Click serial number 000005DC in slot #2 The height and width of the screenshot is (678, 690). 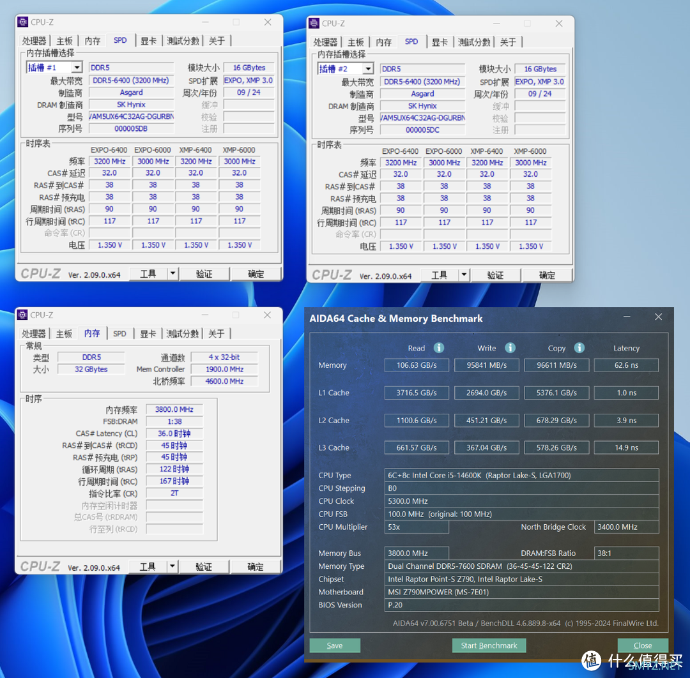point(422,130)
